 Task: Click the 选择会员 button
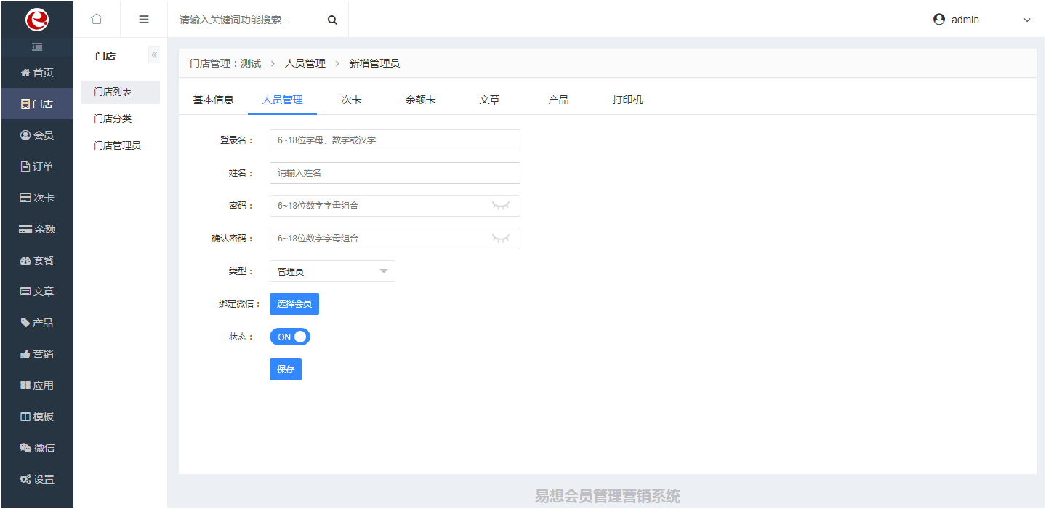294,304
